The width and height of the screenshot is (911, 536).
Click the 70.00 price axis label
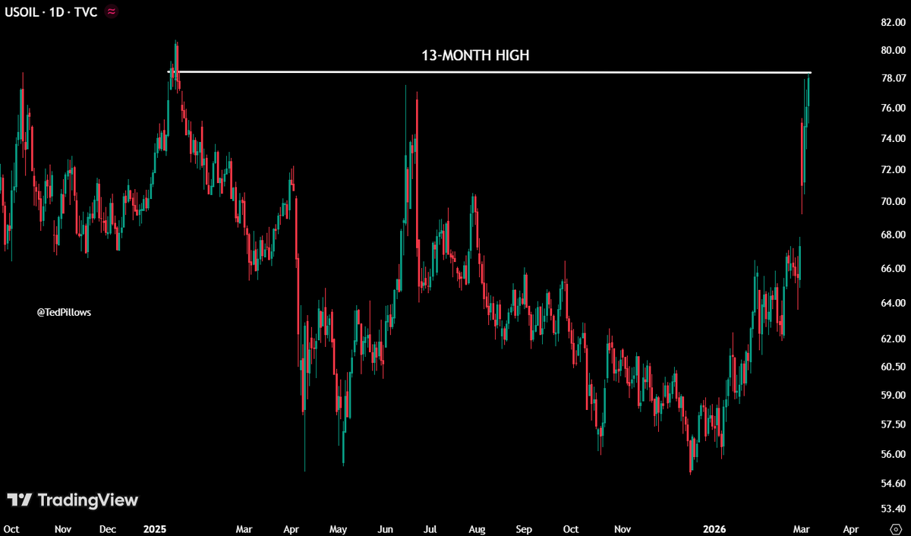pos(893,202)
